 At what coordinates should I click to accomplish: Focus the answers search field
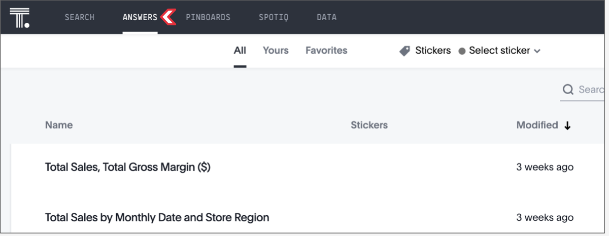590,90
